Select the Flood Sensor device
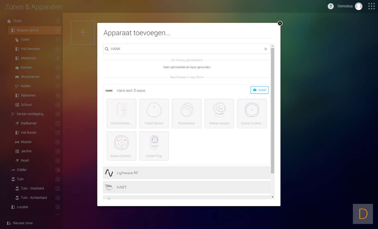378x229 pixels. pos(154,113)
